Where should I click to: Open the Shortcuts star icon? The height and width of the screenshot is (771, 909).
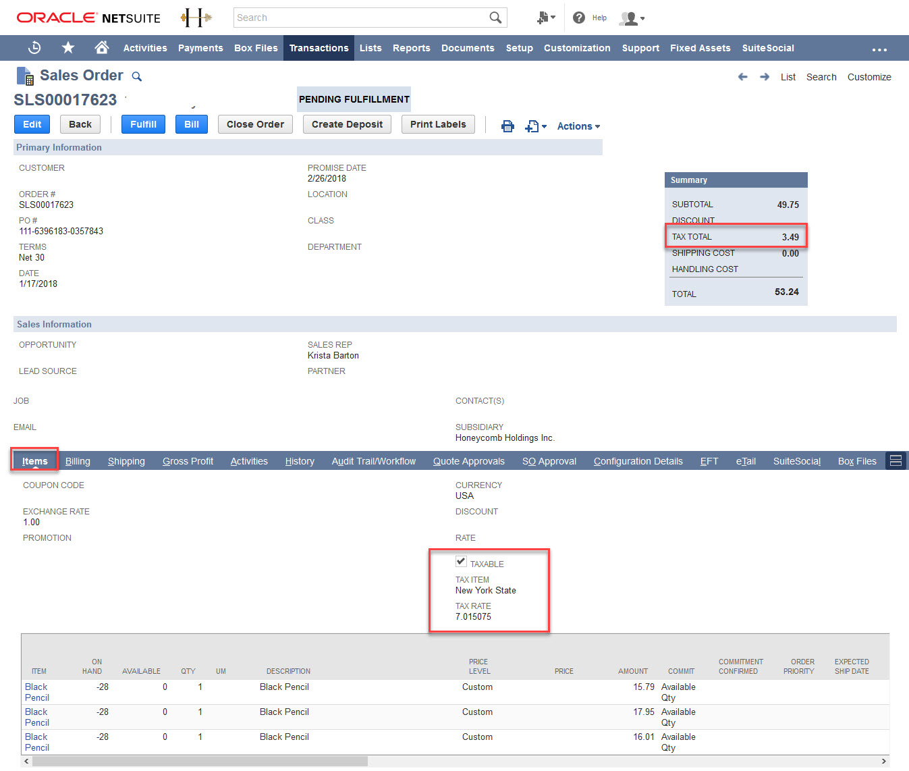click(x=68, y=47)
